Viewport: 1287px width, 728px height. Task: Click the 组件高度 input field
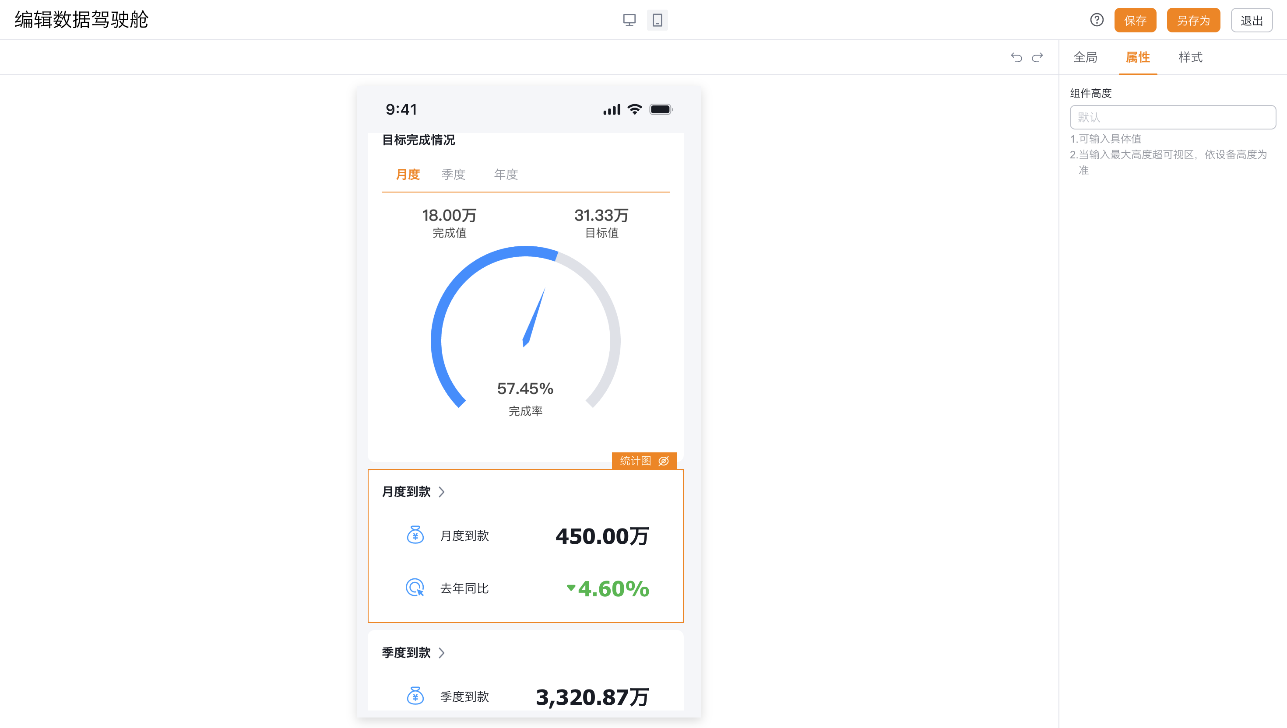(x=1172, y=118)
